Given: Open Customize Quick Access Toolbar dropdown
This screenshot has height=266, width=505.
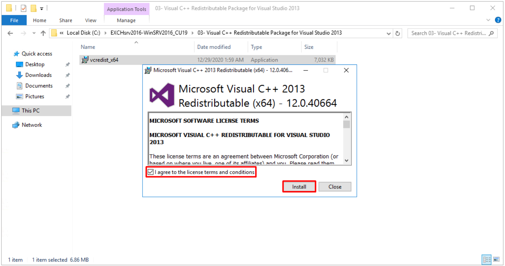Looking at the screenshot, I should [41, 8].
